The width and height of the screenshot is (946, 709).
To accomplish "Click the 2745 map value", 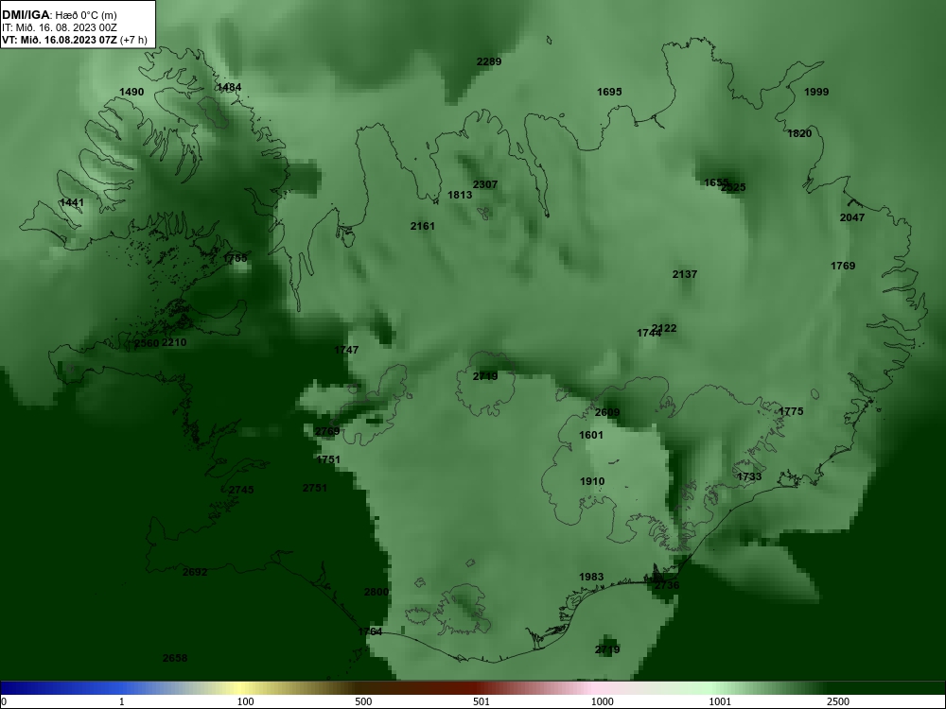I will [x=241, y=490].
